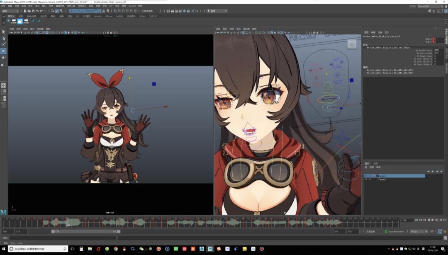The width and height of the screenshot is (448, 255).
Task: Open the Arnold menu in menu bar
Action: pyautogui.click(x=132, y=6)
